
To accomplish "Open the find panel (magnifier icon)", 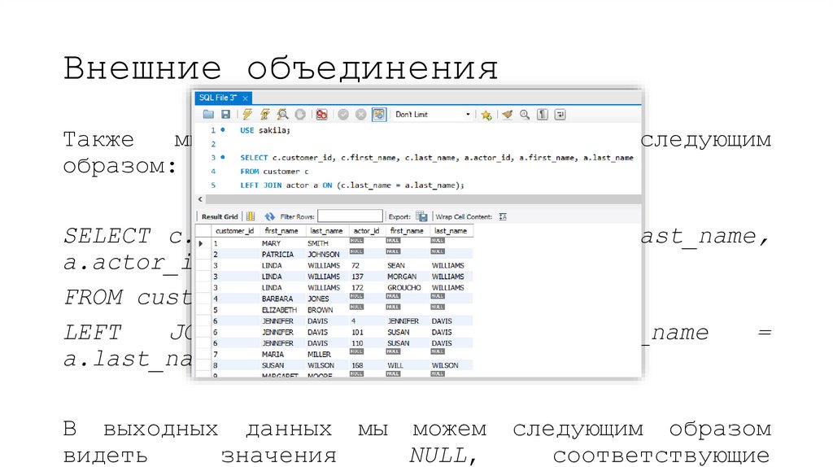I will (x=525, y=114).
